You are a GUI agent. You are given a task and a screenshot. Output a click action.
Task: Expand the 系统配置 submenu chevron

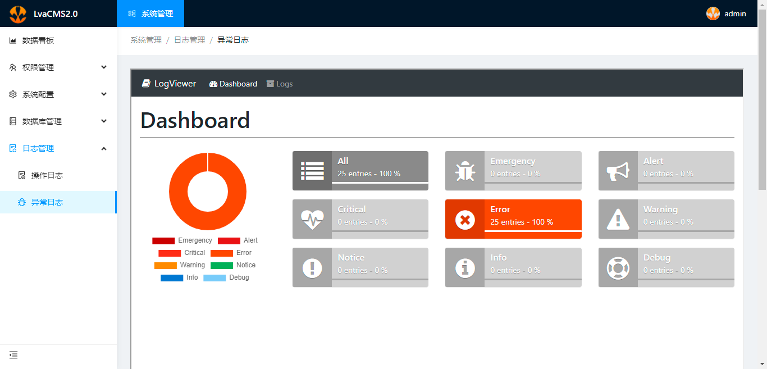[104, 94]
